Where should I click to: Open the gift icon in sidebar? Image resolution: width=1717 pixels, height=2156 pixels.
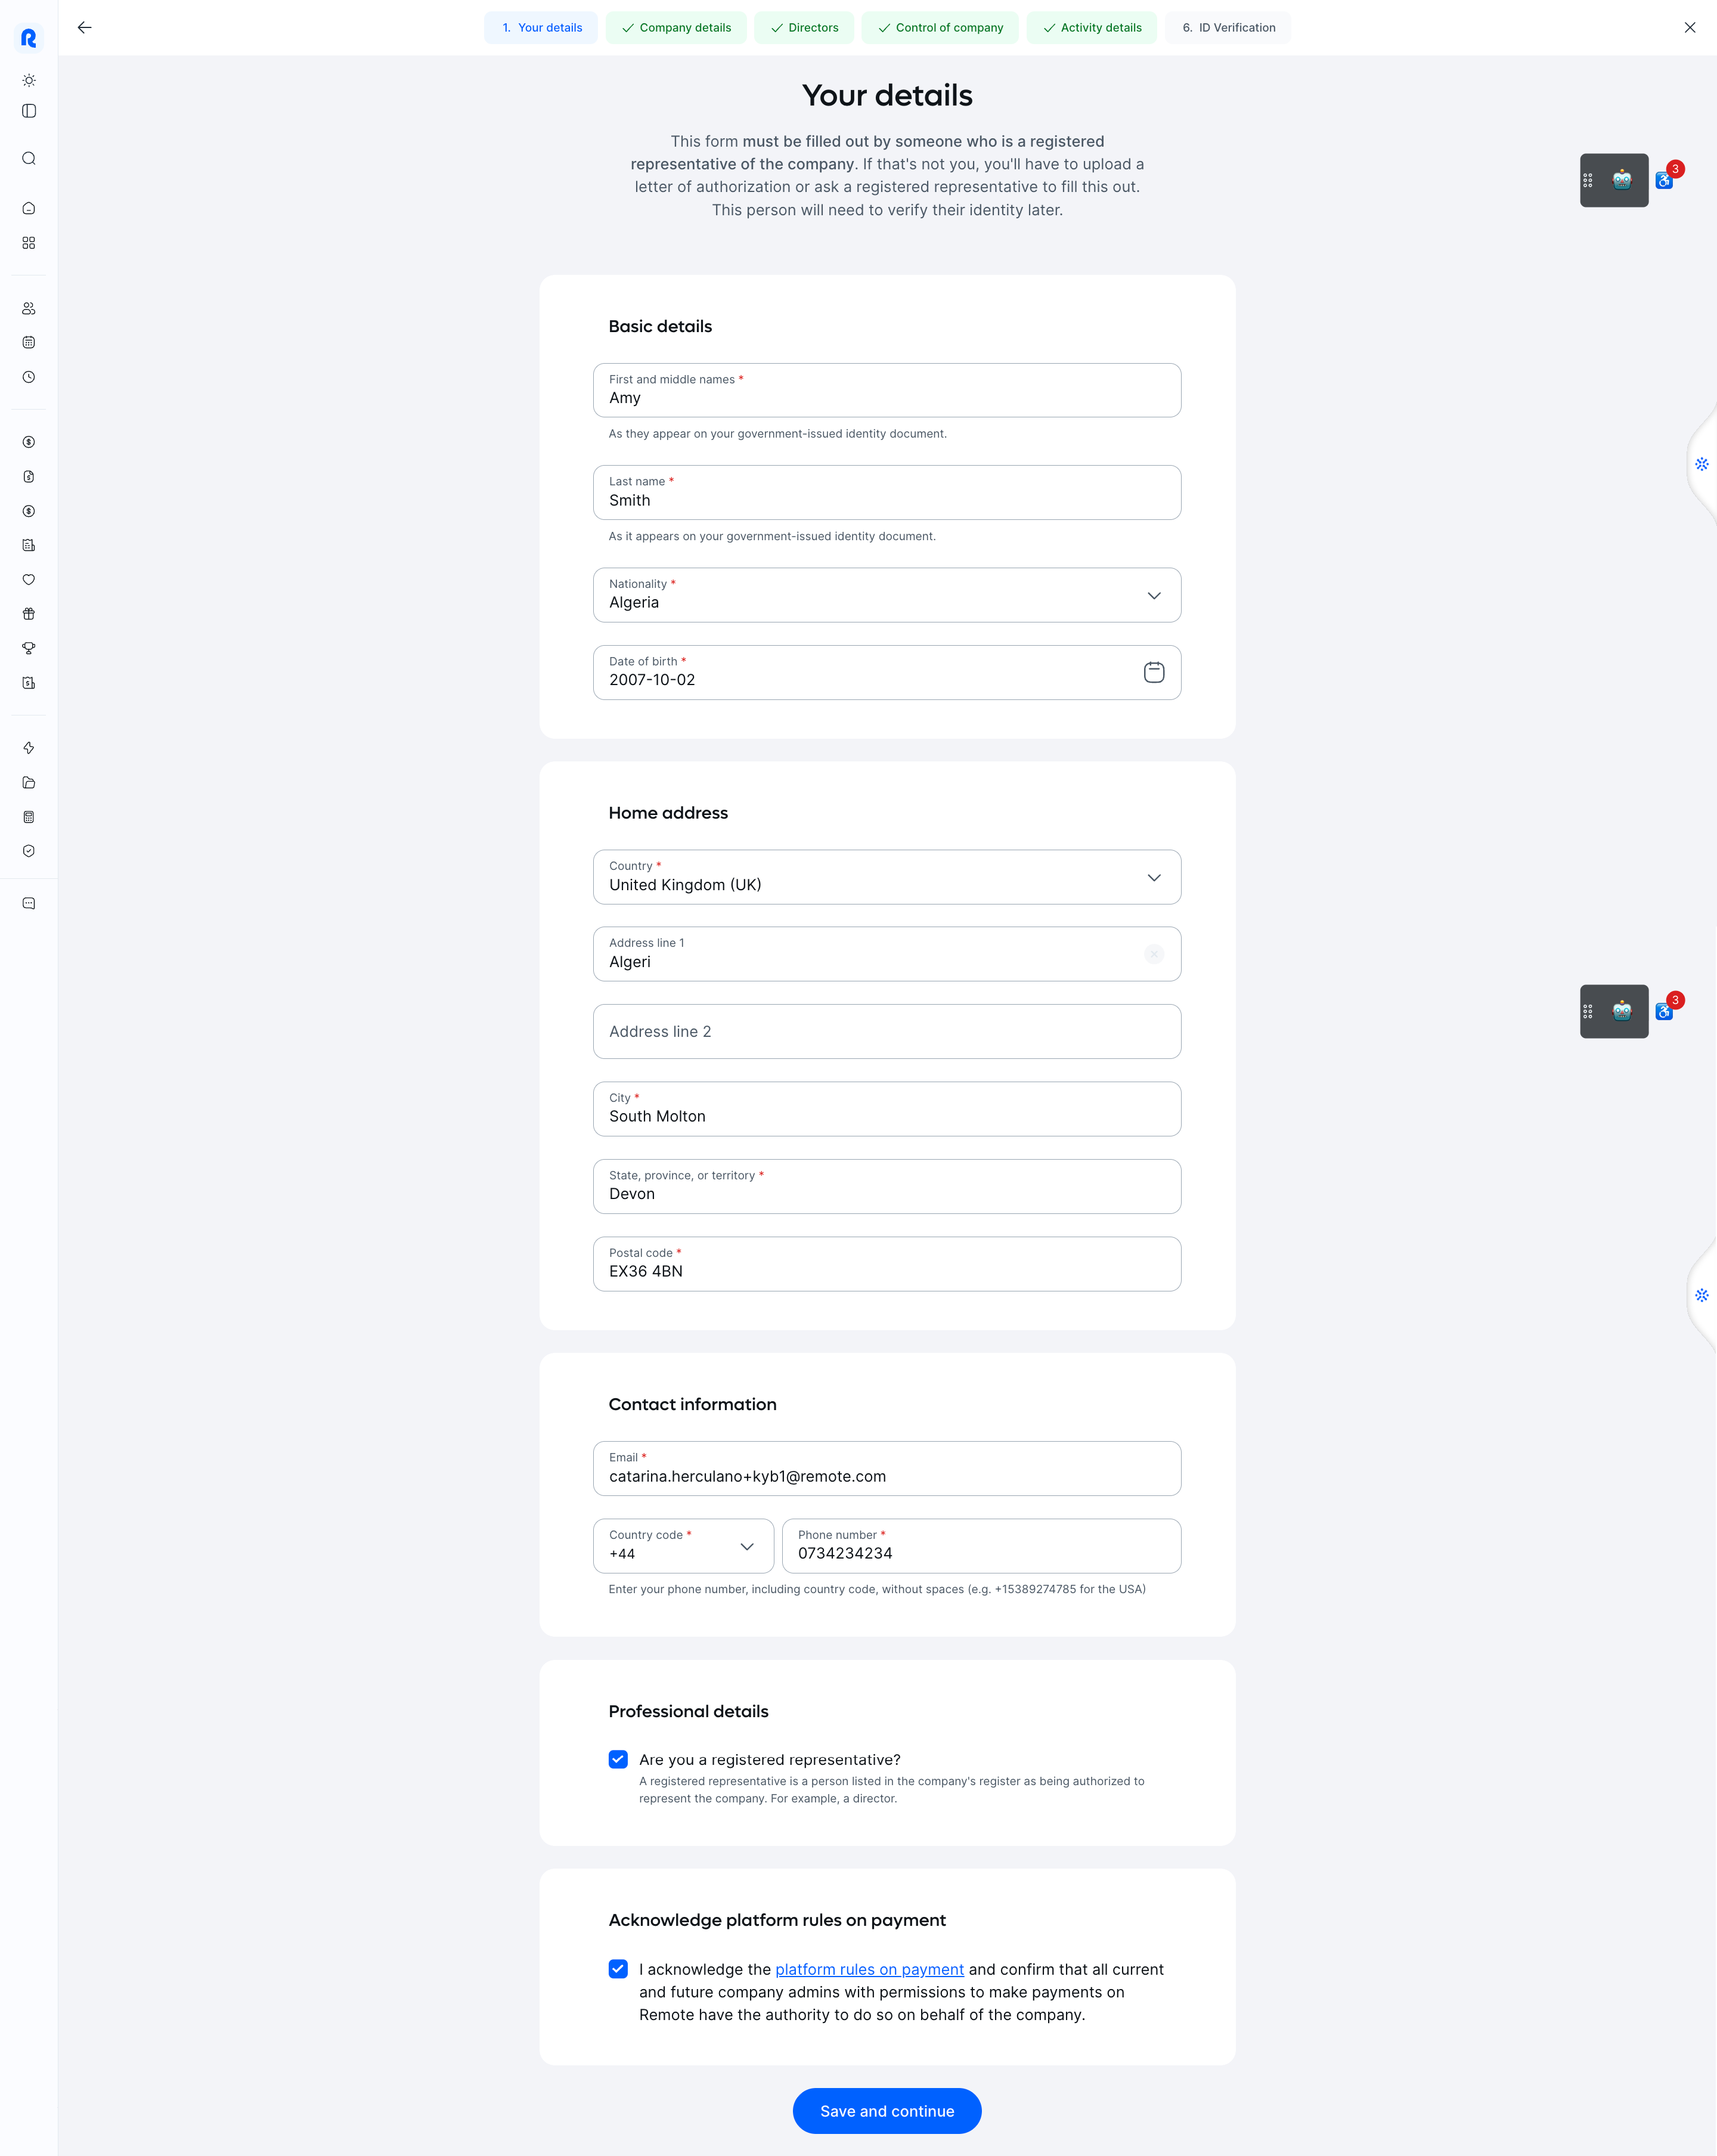[x=29, y=614]
